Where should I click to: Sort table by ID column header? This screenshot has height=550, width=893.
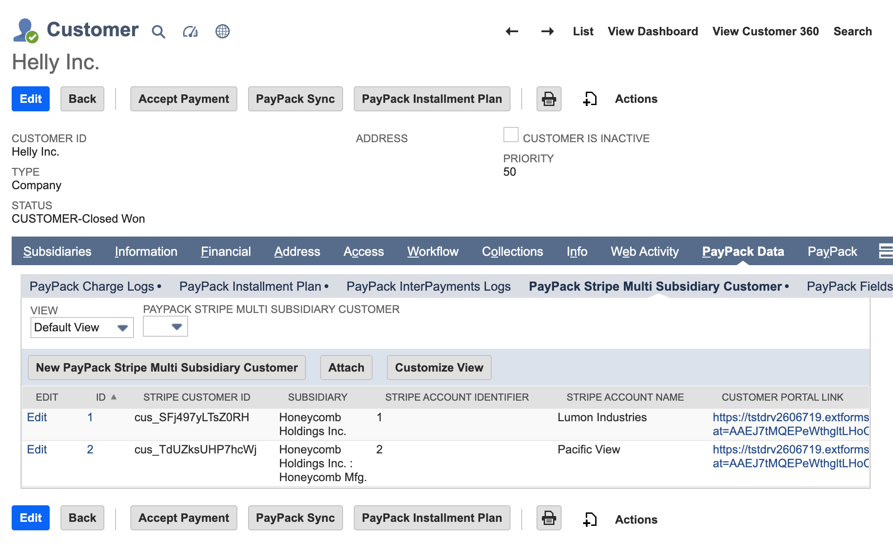pyautogui.click(x=101, y=397)
